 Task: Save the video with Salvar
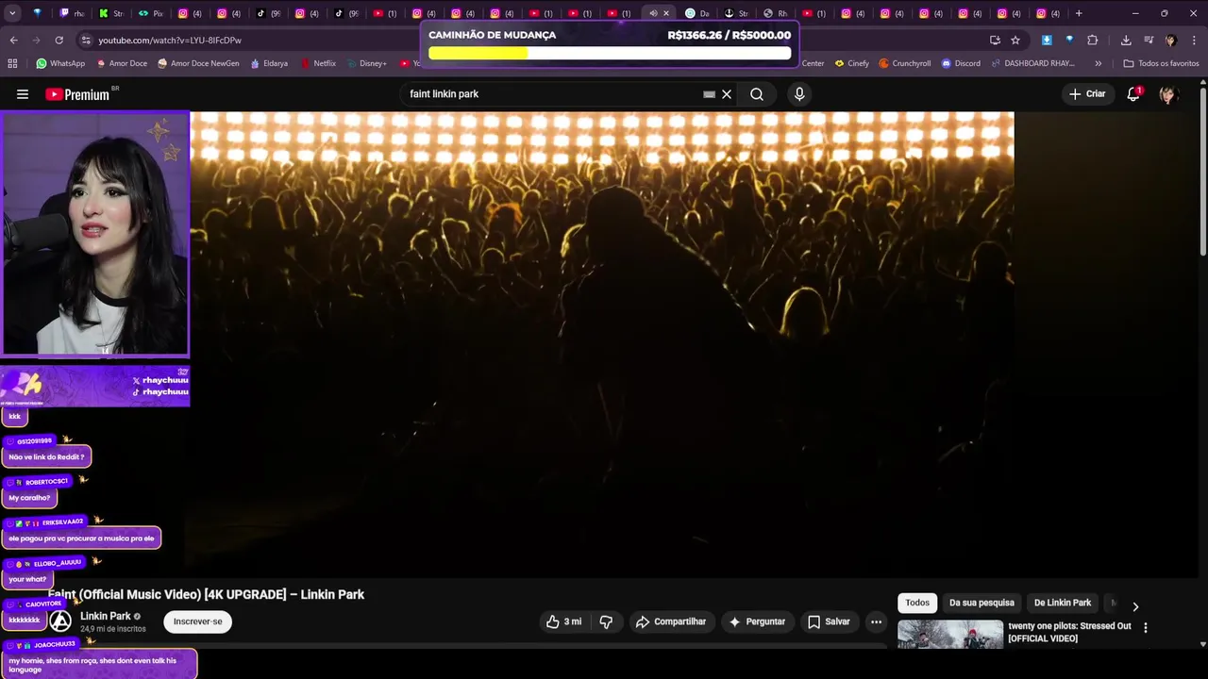(x=830, y=621)
